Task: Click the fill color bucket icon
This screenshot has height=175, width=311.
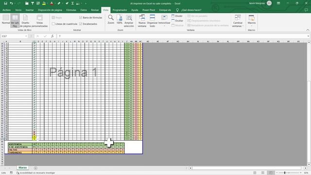Action: (x=44, y=3)
